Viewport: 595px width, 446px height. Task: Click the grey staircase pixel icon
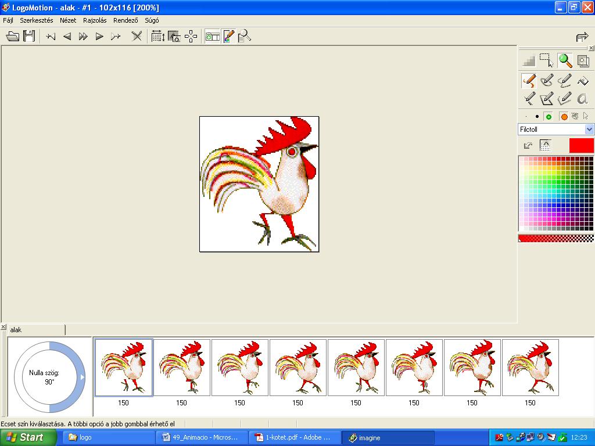pyautogui.click(x=529, y=60)
